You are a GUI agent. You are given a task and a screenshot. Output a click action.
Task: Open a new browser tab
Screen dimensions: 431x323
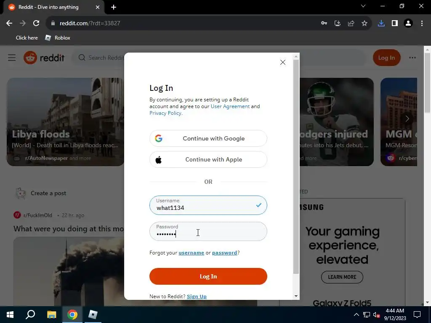pos(114,8)
